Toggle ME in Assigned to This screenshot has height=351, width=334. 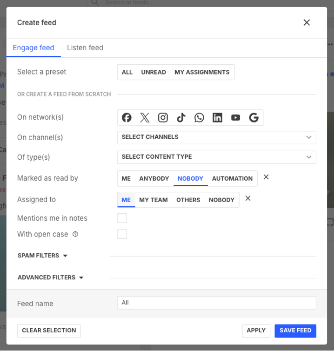coord(126,200)
